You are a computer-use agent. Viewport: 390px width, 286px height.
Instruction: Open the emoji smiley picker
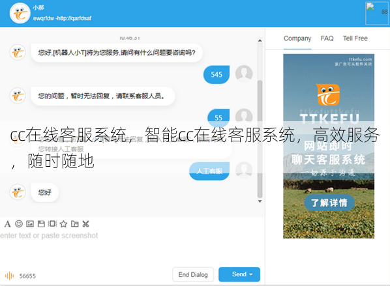(19, 224)
